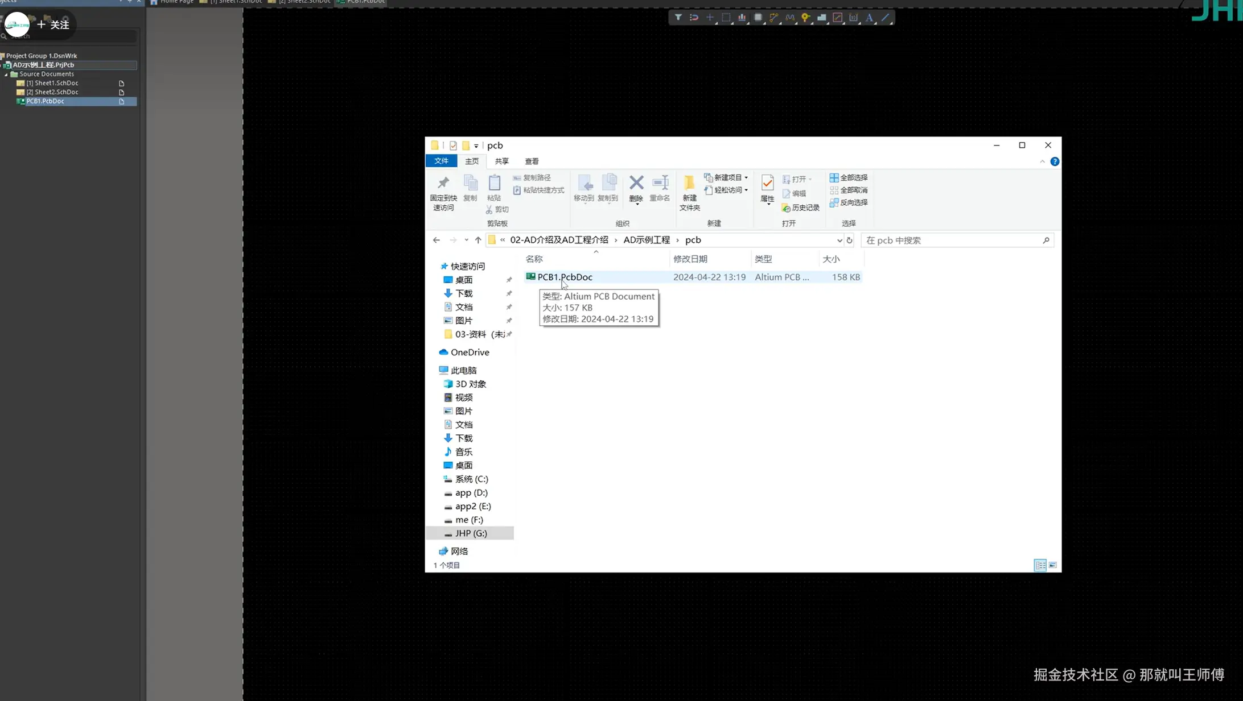Click the AD示例工程 breadcrumb path segment

(x=647, y=240)
